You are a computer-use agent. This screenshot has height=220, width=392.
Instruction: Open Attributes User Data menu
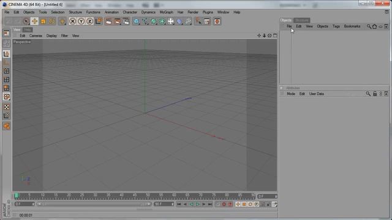(x=317, y=94)
